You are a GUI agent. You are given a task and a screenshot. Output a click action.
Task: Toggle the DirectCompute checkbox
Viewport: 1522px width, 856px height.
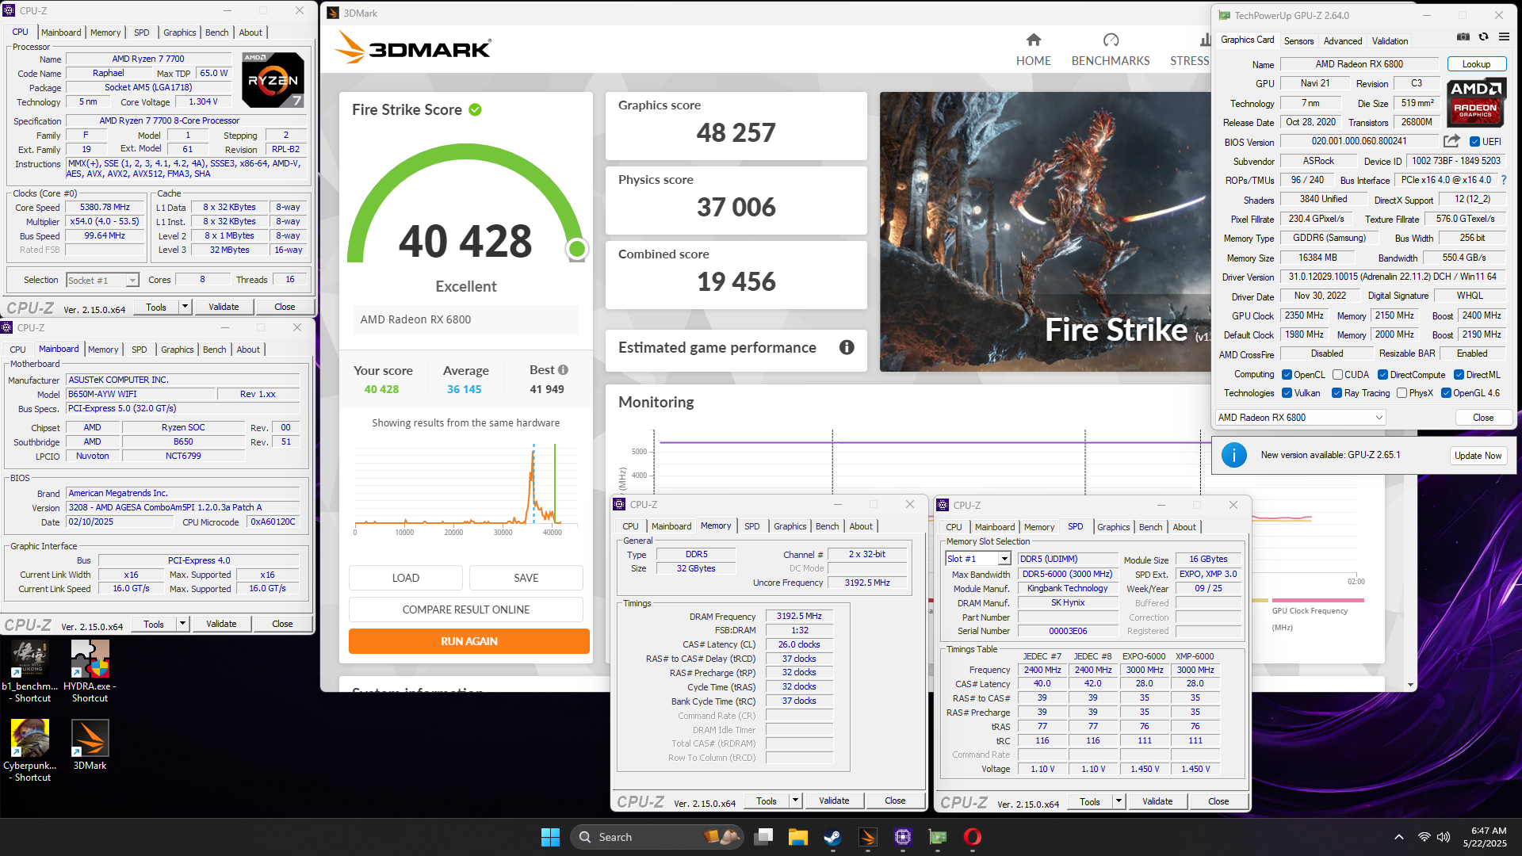1382,375
